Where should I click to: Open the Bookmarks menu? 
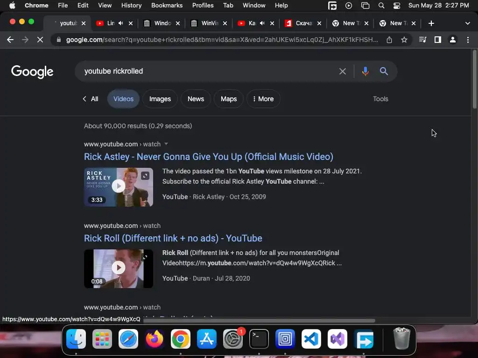tap(167, 6)
